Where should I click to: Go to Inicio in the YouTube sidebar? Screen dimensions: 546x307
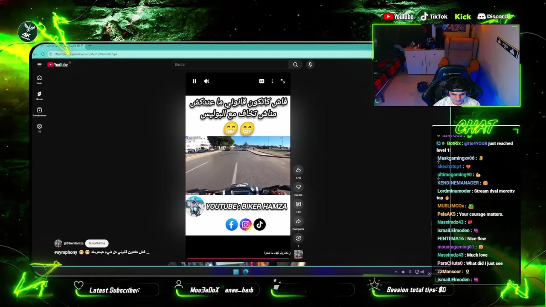[39, 79]
